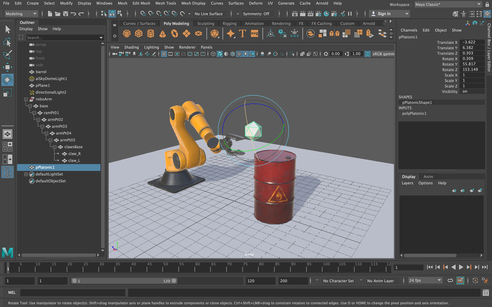Toggle the grid display in viewport toolbar

(164, 54)
